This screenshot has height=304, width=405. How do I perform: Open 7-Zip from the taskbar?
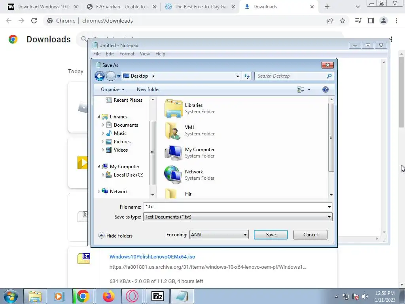pos(157,296)
